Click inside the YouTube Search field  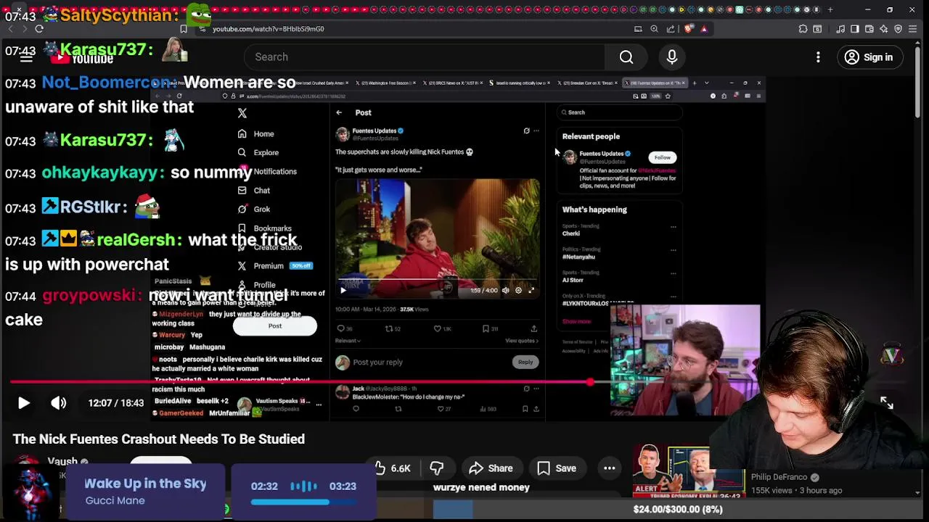(425, 57)
